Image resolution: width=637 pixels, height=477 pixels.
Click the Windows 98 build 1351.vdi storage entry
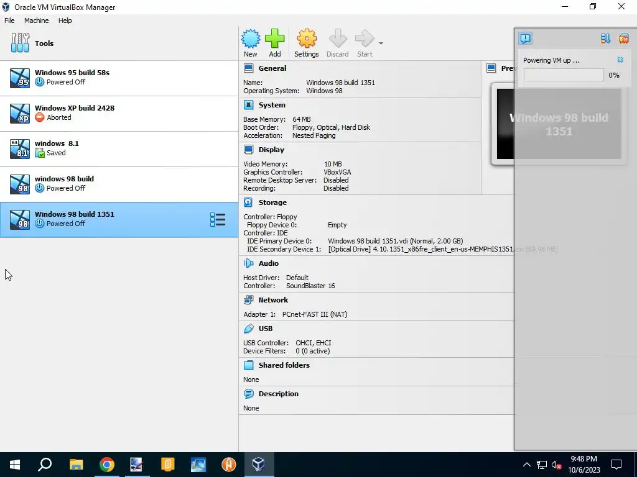click(x=395, y=241)
